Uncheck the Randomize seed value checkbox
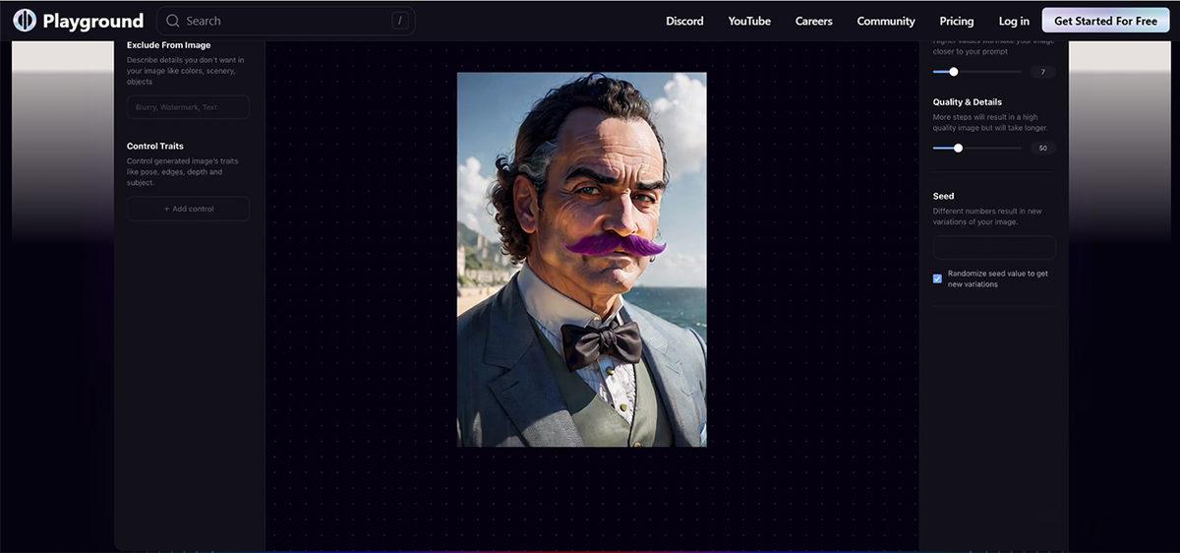 pyautogui.click(x=937, y=278)
